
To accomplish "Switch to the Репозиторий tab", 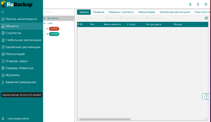I will pyautogui.click(x=147, y=12).
